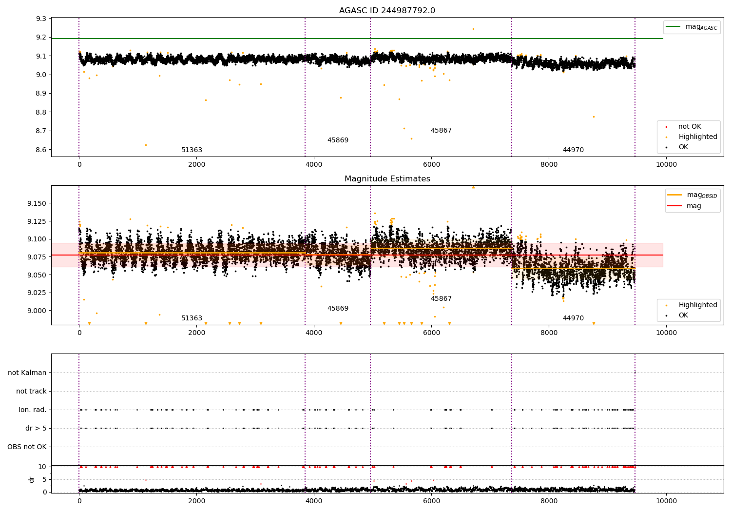Click the 'OK' legend entry in the top plot
The height and width of the screenshot is (512, 731).
click(683, 147)
